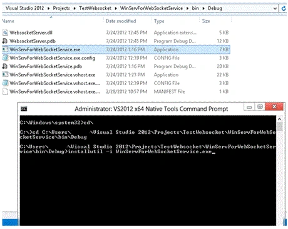This screenshot has height=229, width=288.
Task: Sort files by Size column header
Action: point(206,21)
